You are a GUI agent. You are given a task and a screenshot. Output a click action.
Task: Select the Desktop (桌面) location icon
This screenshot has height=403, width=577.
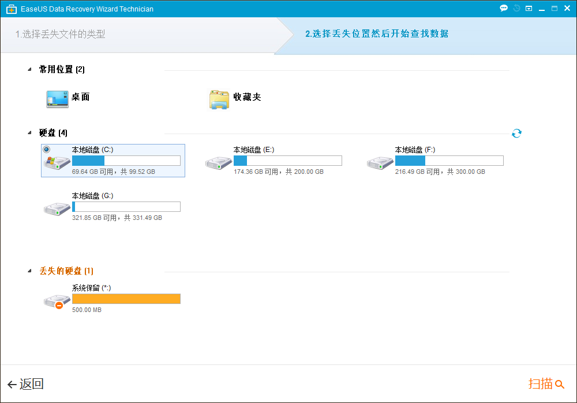pos(57,99)
